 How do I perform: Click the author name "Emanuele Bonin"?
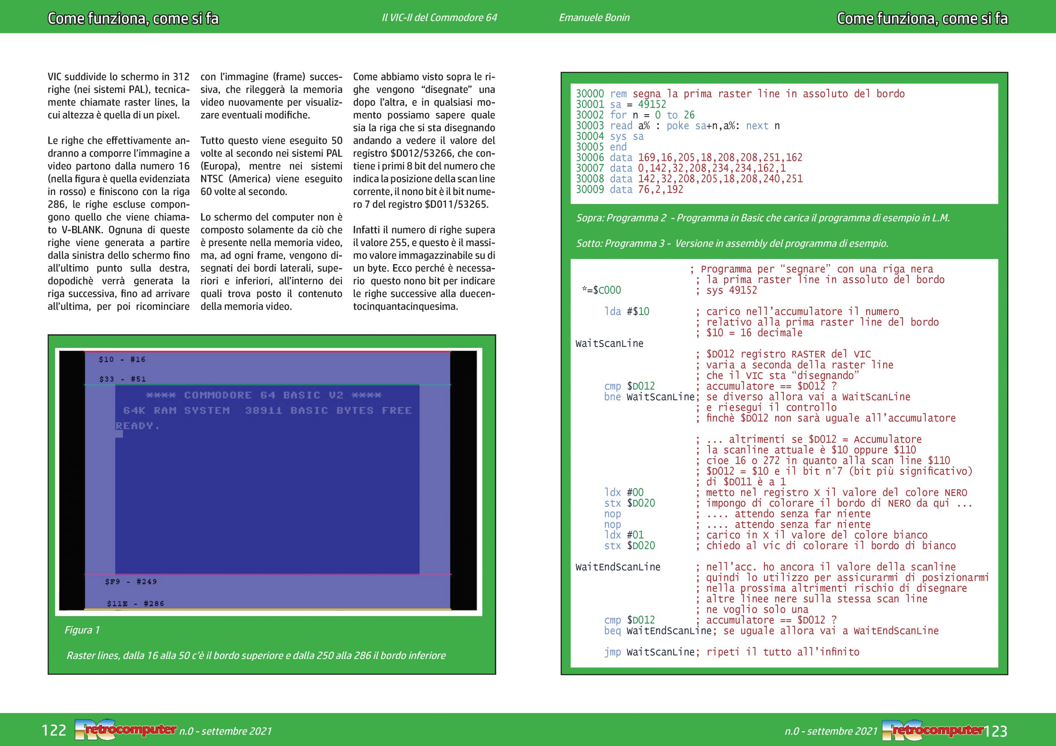click(x=594, y=17)
